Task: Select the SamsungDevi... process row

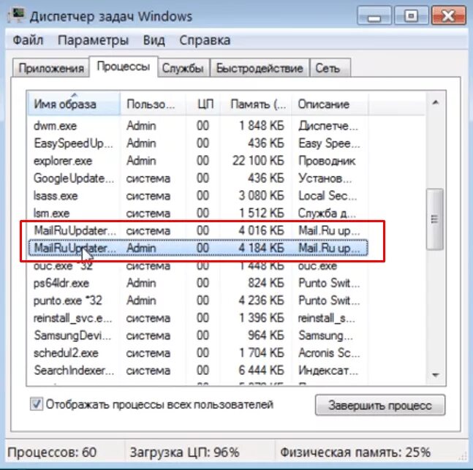Action: 197,336
